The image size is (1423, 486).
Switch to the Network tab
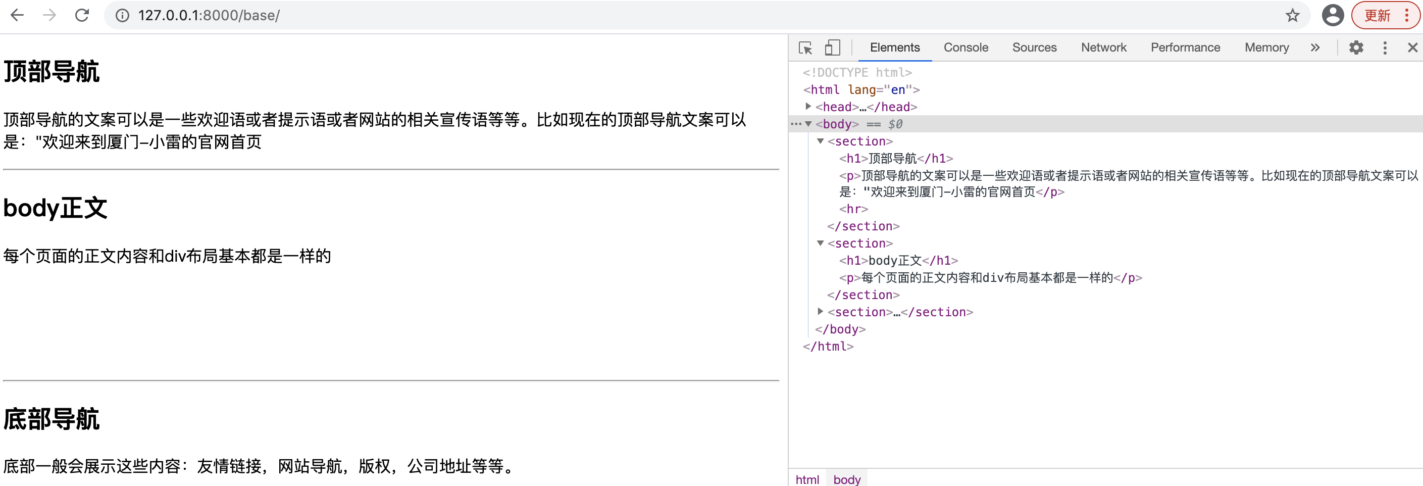tap(1103, 47)
